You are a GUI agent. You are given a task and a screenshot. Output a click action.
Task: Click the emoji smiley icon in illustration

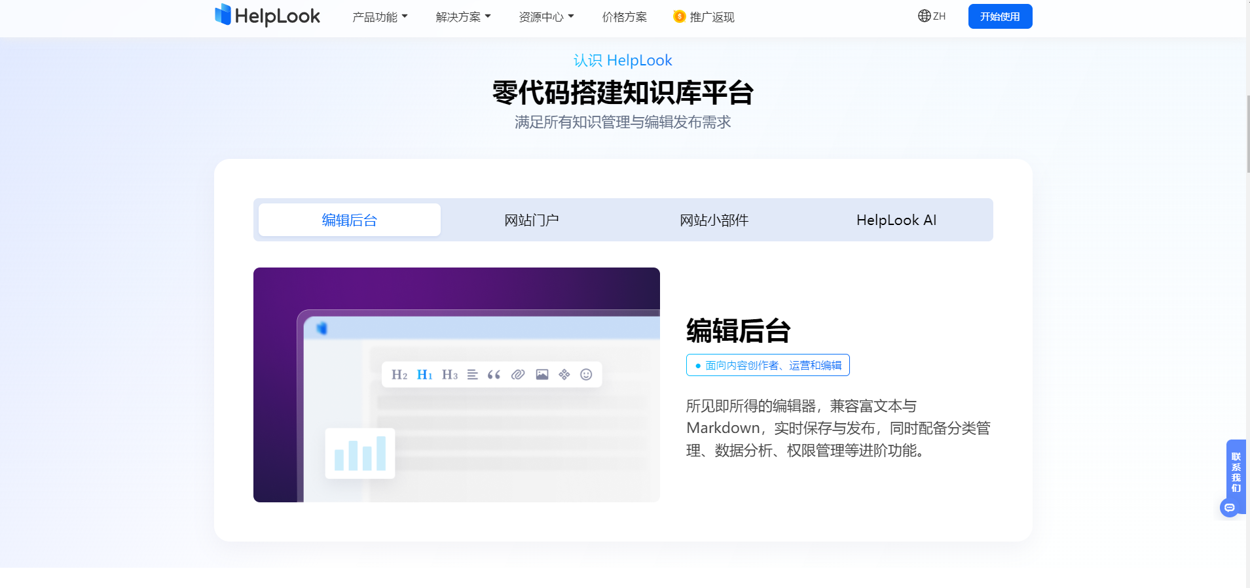[x=586, y=375]
